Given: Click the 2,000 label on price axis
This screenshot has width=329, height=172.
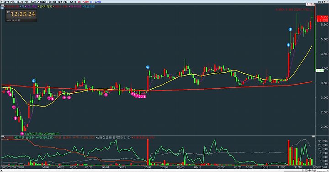Looking at the screenshot, I should 324,127.
